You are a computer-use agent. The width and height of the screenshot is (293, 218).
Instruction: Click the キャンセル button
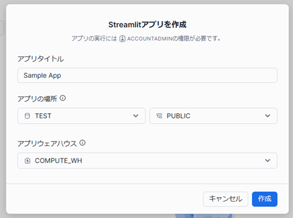click(x=225, y=199)
